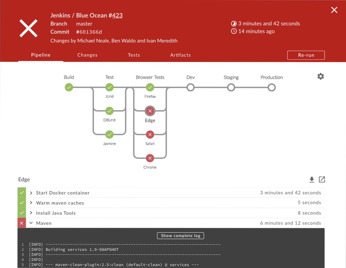Viewport: 346px width, 268px height.
Task: Download the Edge step log
Action: (312, 179)
